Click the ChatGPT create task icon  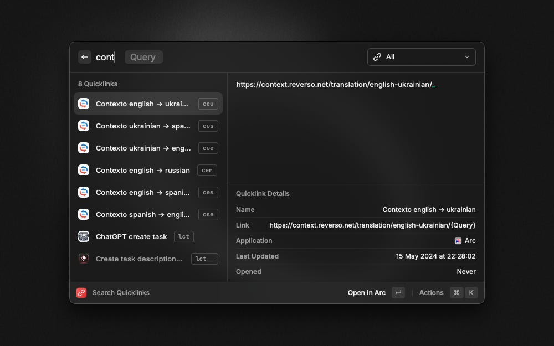click(84, 236)
